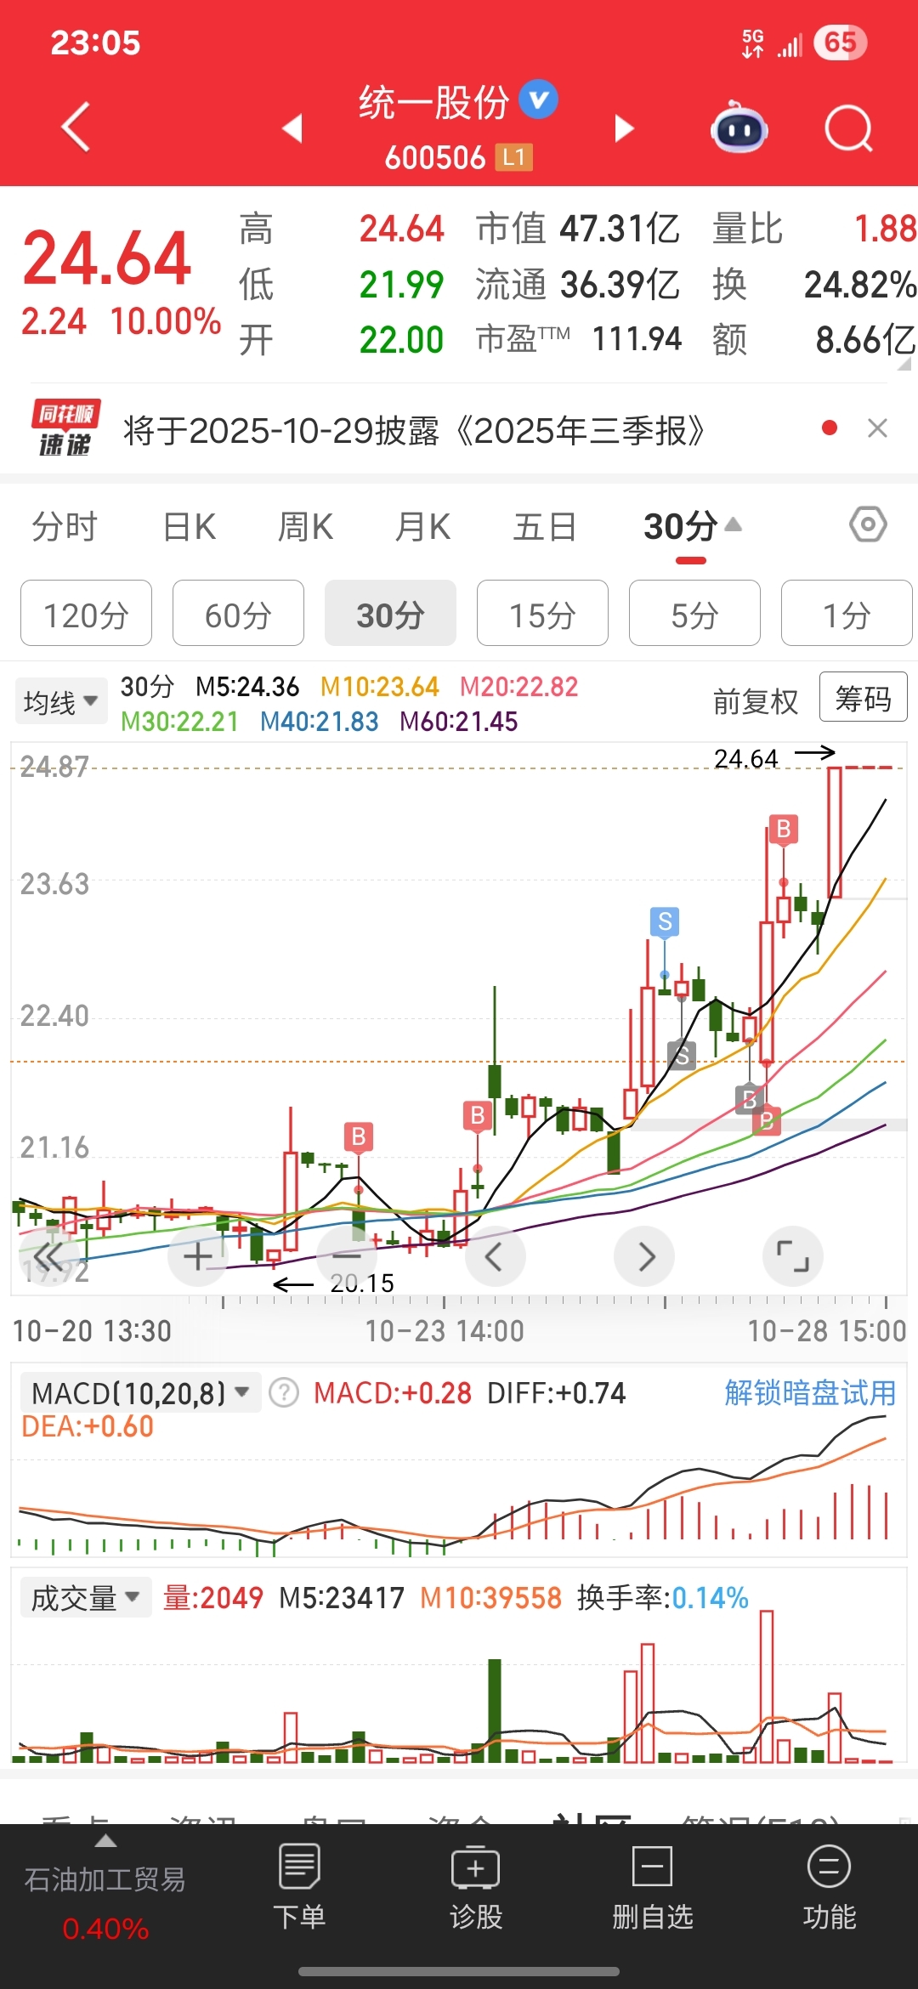Move chart right with the right chevron
Viewport: 918px width, 1989px height.
click(x=645, y=1256)
